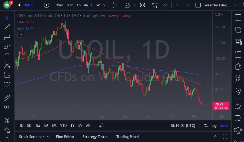Switch to 4h timeframe
The height and width of the screenshot is (142, 244).
click(x=86, y=5)
